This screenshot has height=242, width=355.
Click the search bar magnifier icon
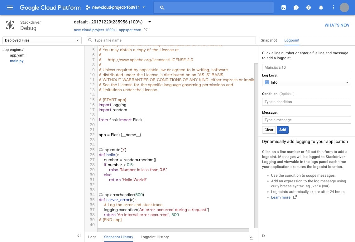[x=162, y=8]
